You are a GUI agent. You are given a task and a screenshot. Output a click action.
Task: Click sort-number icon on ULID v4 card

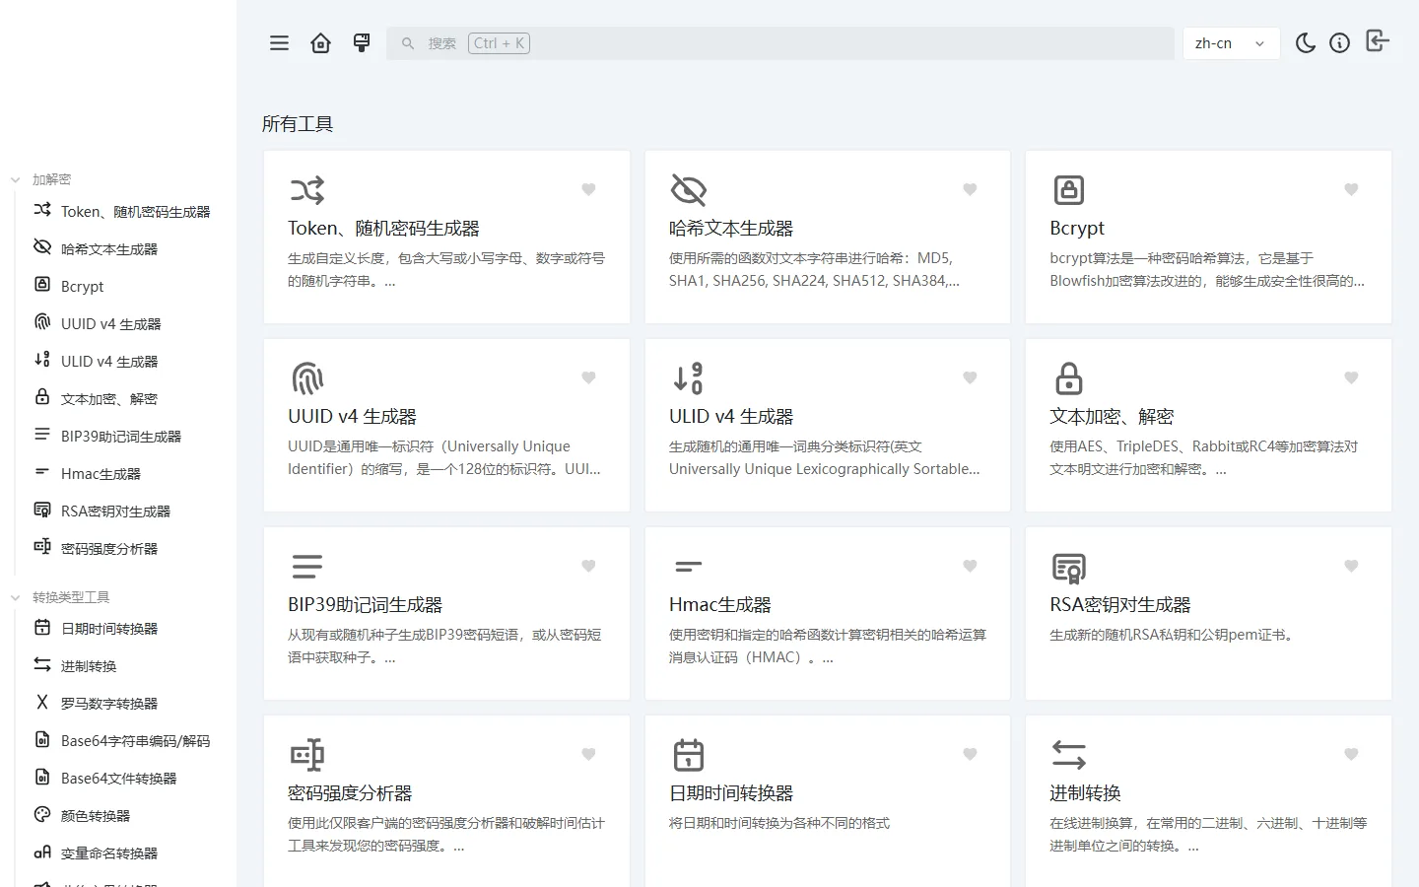pos(688,378)
